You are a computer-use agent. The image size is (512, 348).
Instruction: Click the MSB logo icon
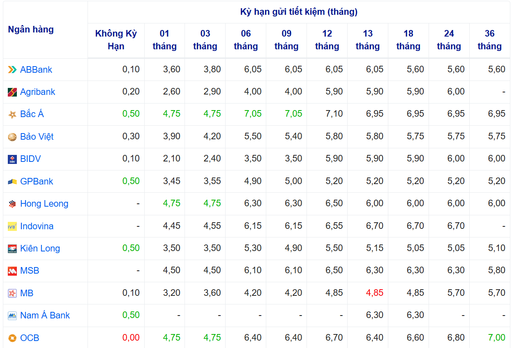click(x=12, y=271)
